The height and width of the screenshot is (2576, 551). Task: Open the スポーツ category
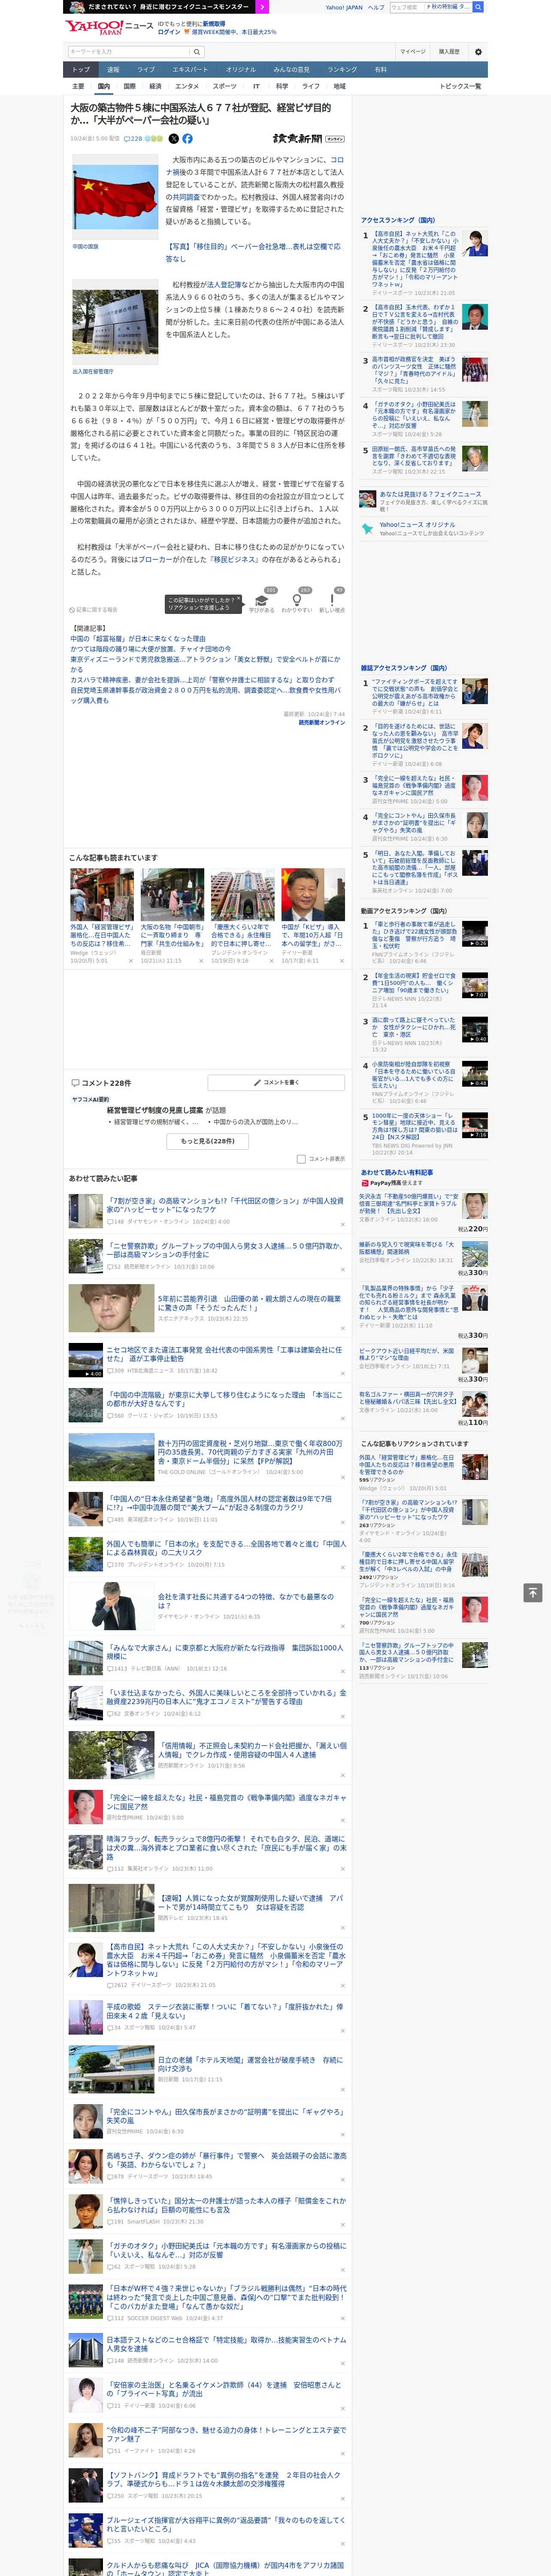(x=225, y=86)
